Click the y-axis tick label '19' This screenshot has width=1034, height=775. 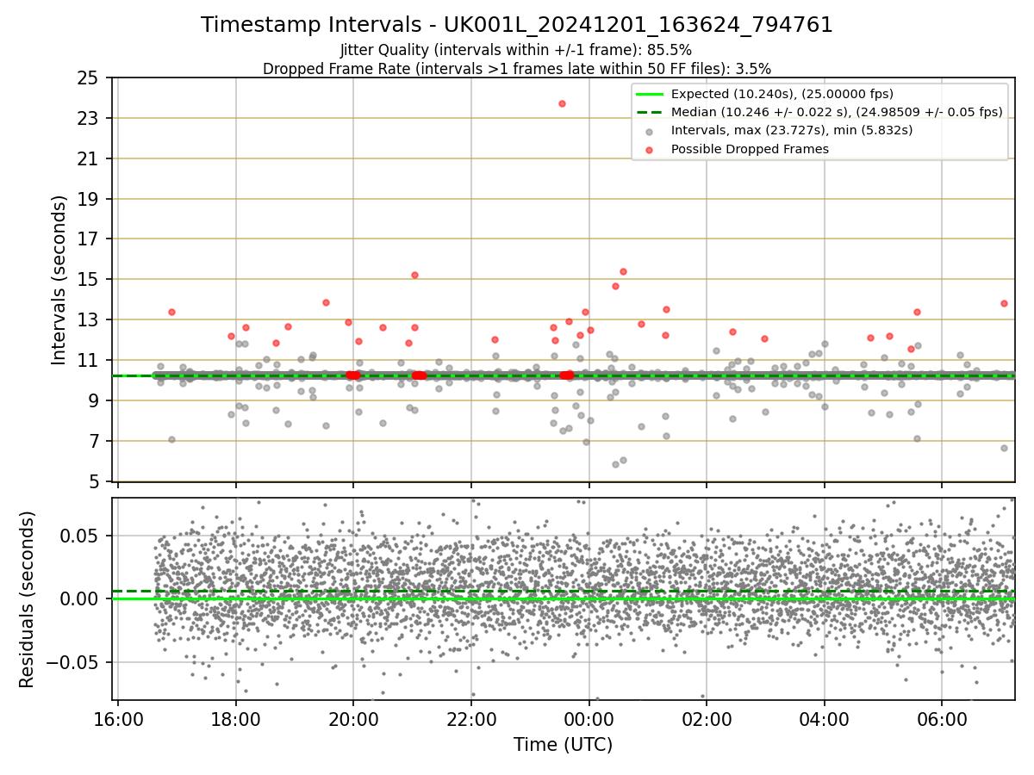point(89,199)
